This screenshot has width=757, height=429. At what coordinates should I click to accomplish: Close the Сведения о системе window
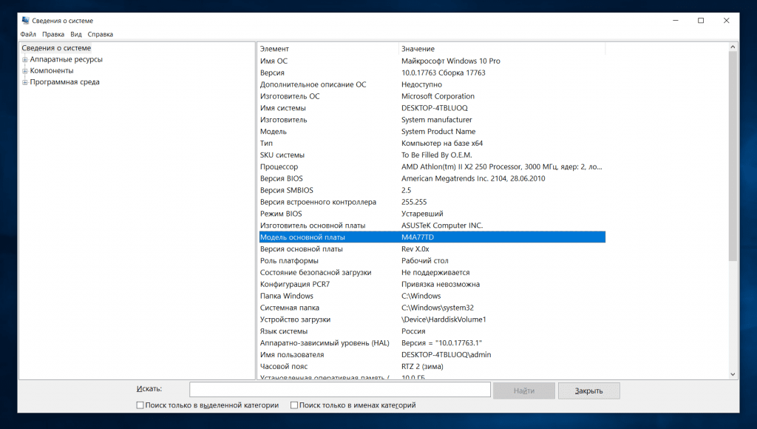pos(726,20)
